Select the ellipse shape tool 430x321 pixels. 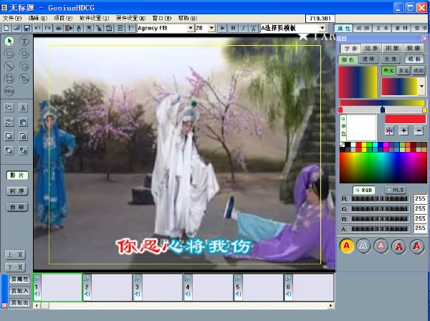click(24, 54)
